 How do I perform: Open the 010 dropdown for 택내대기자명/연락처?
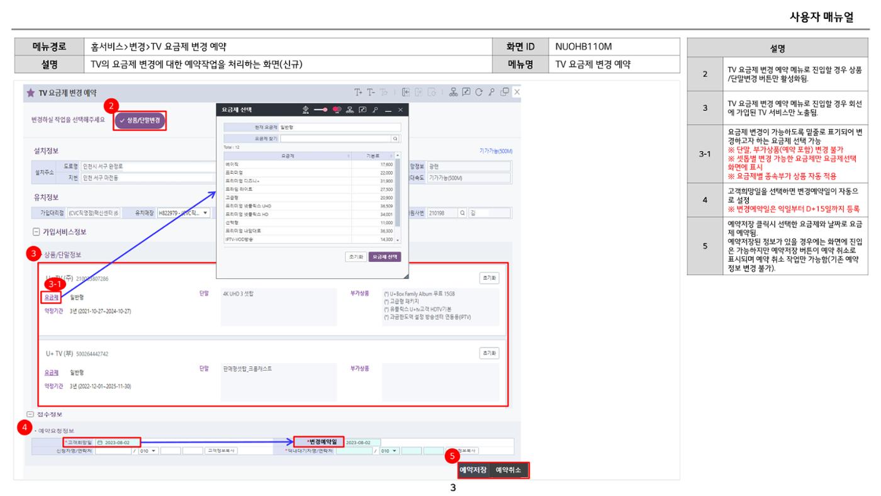tap(389, 451)
